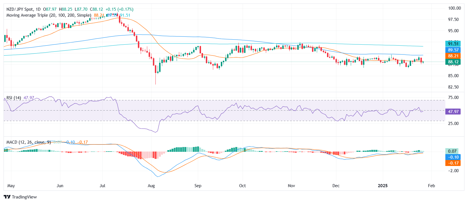Select the Nov label on time axis
The height and width of the screenshot is (203, 468).
tap(291, 186)
